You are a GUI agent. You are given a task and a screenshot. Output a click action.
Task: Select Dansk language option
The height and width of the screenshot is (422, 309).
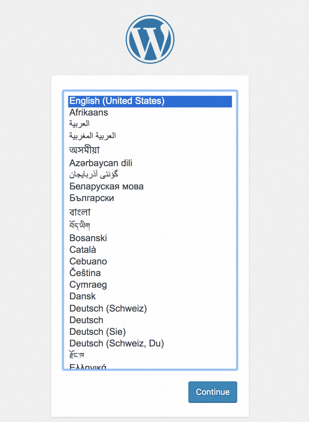click(83, 296)
